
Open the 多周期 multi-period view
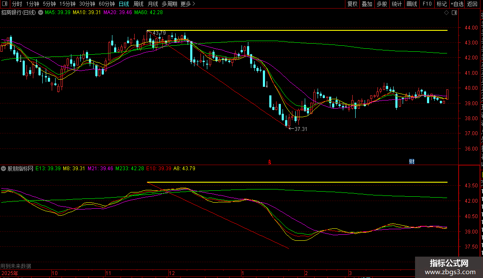pyautogui.click(x=169, y=4)
